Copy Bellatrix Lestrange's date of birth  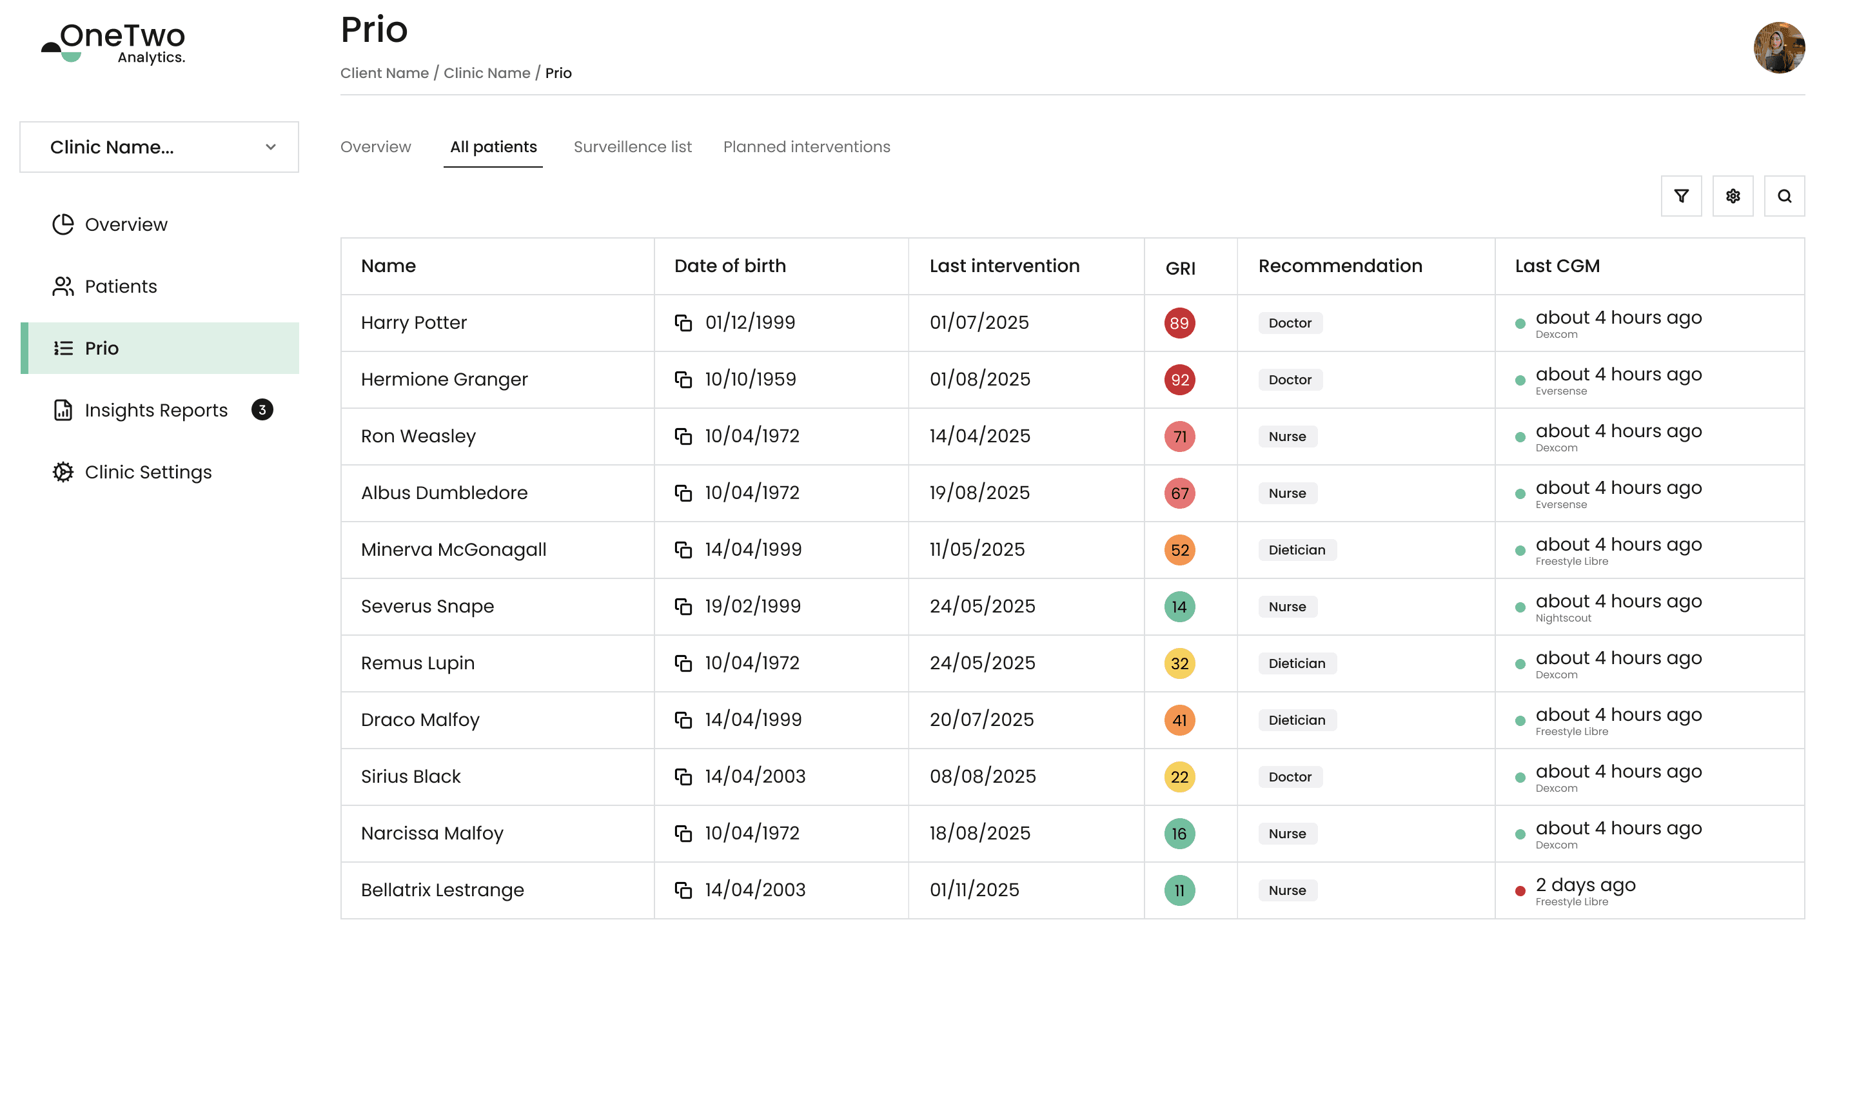coord(683,890)
